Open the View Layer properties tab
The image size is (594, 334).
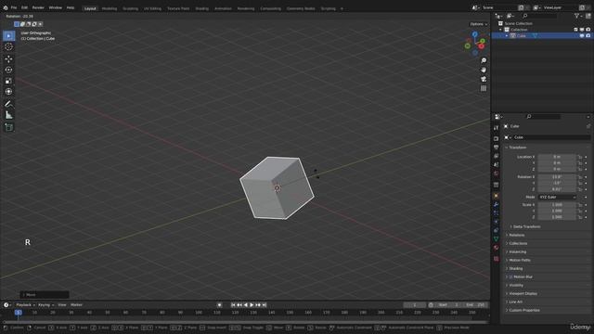(x=496, y=156)
